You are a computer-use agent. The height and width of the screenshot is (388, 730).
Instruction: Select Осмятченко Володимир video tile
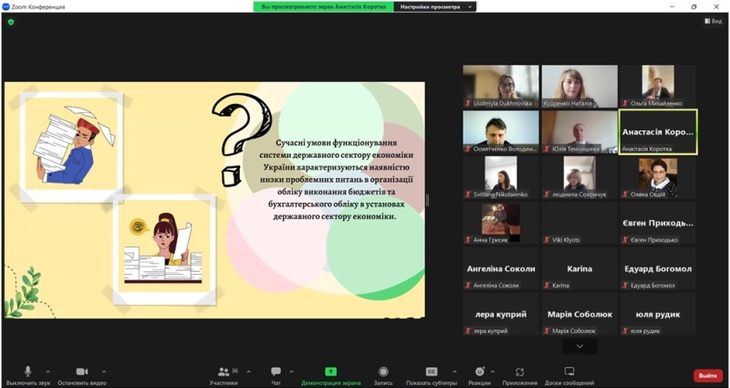pyautogui.click(x=501, y=131)
